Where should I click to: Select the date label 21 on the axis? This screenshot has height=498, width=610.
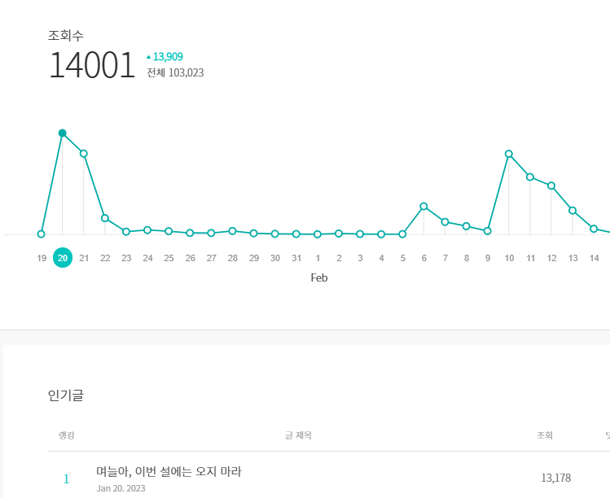click(84, 258)
